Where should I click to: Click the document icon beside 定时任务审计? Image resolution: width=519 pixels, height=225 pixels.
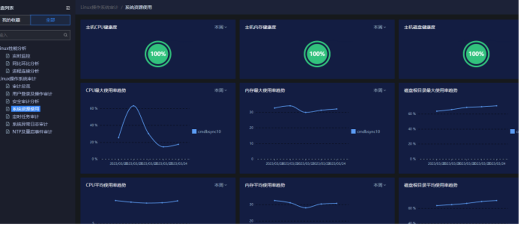[8, 116]
